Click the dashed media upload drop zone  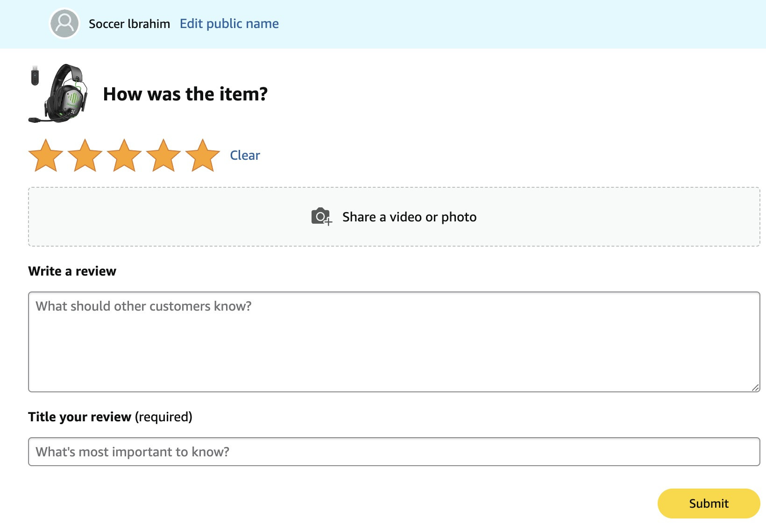tap(394, 217)
